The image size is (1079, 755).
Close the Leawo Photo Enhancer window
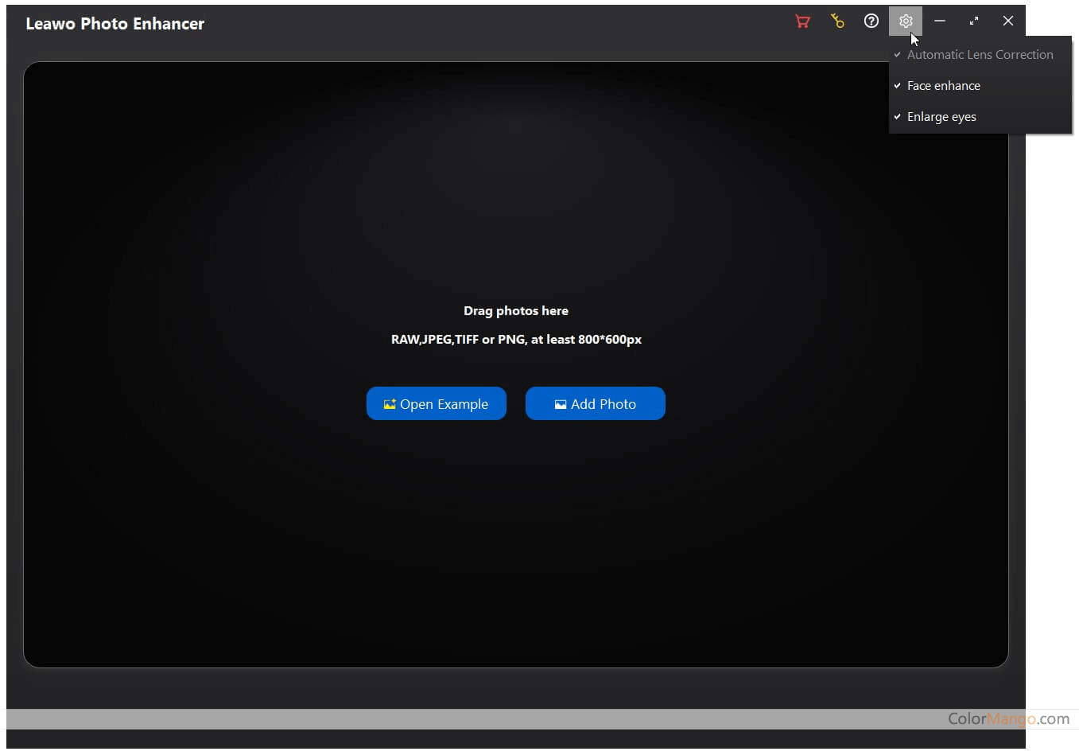pos(1008,21)
